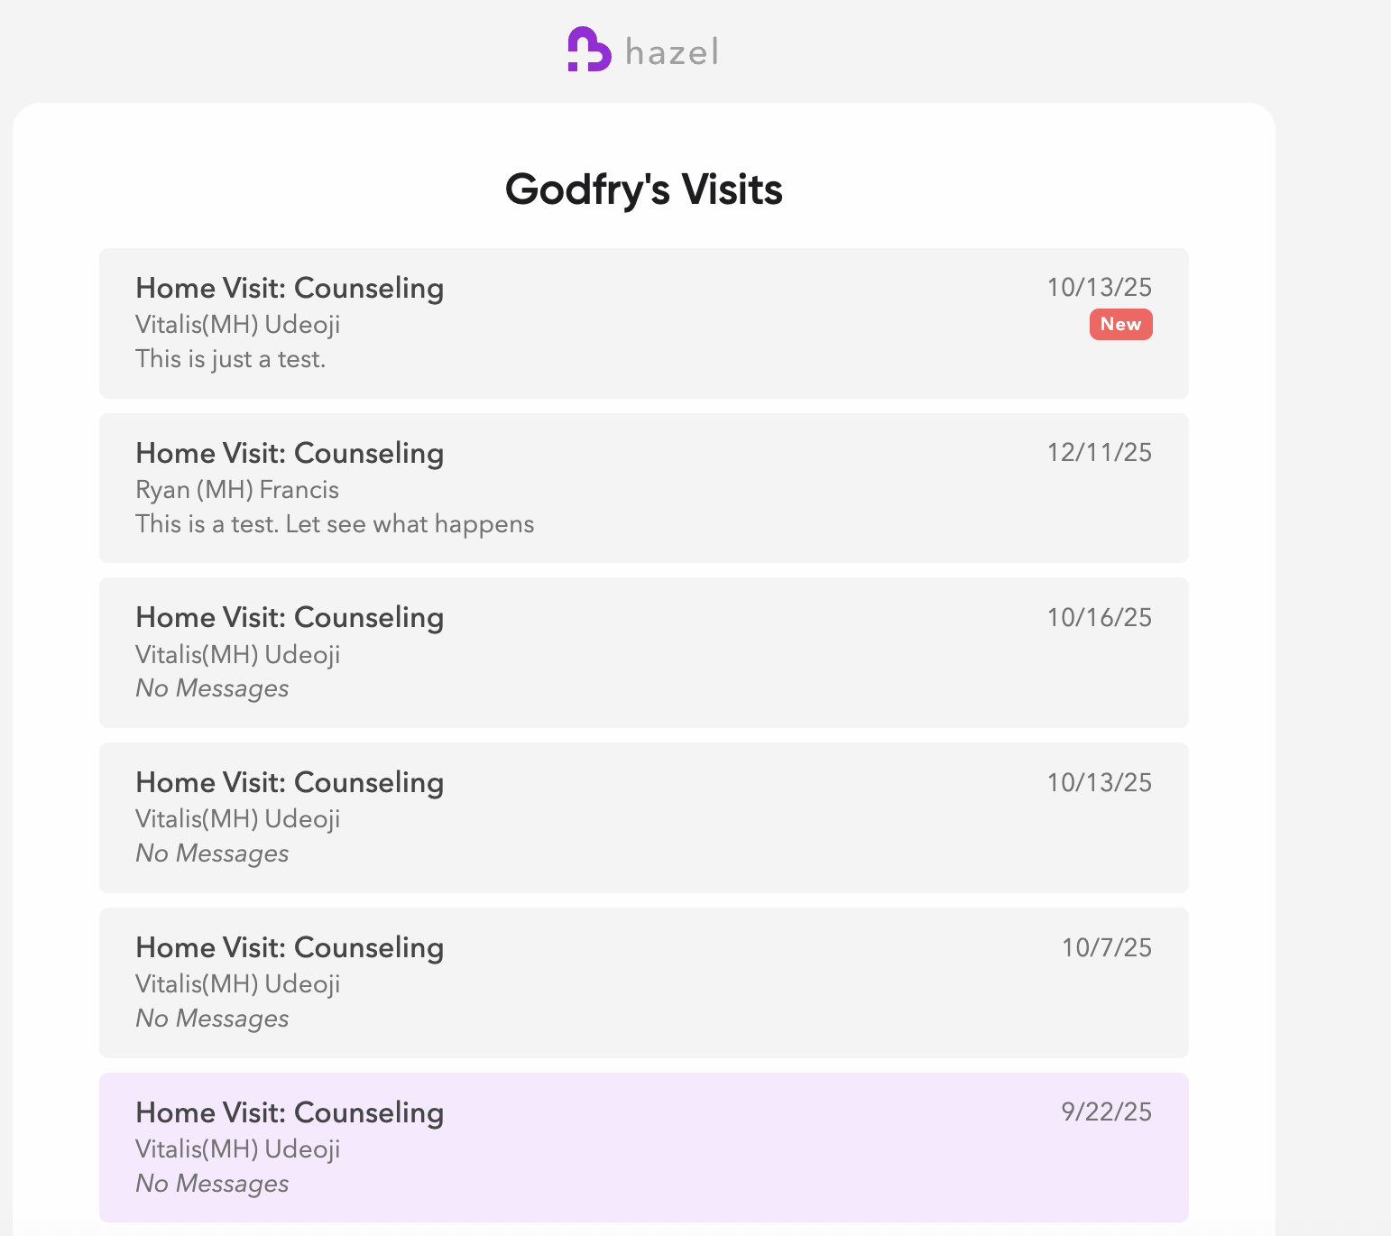Click the 12/11/25 date label
The height and width of the screenshot is (1236, 1391).
1099,453
